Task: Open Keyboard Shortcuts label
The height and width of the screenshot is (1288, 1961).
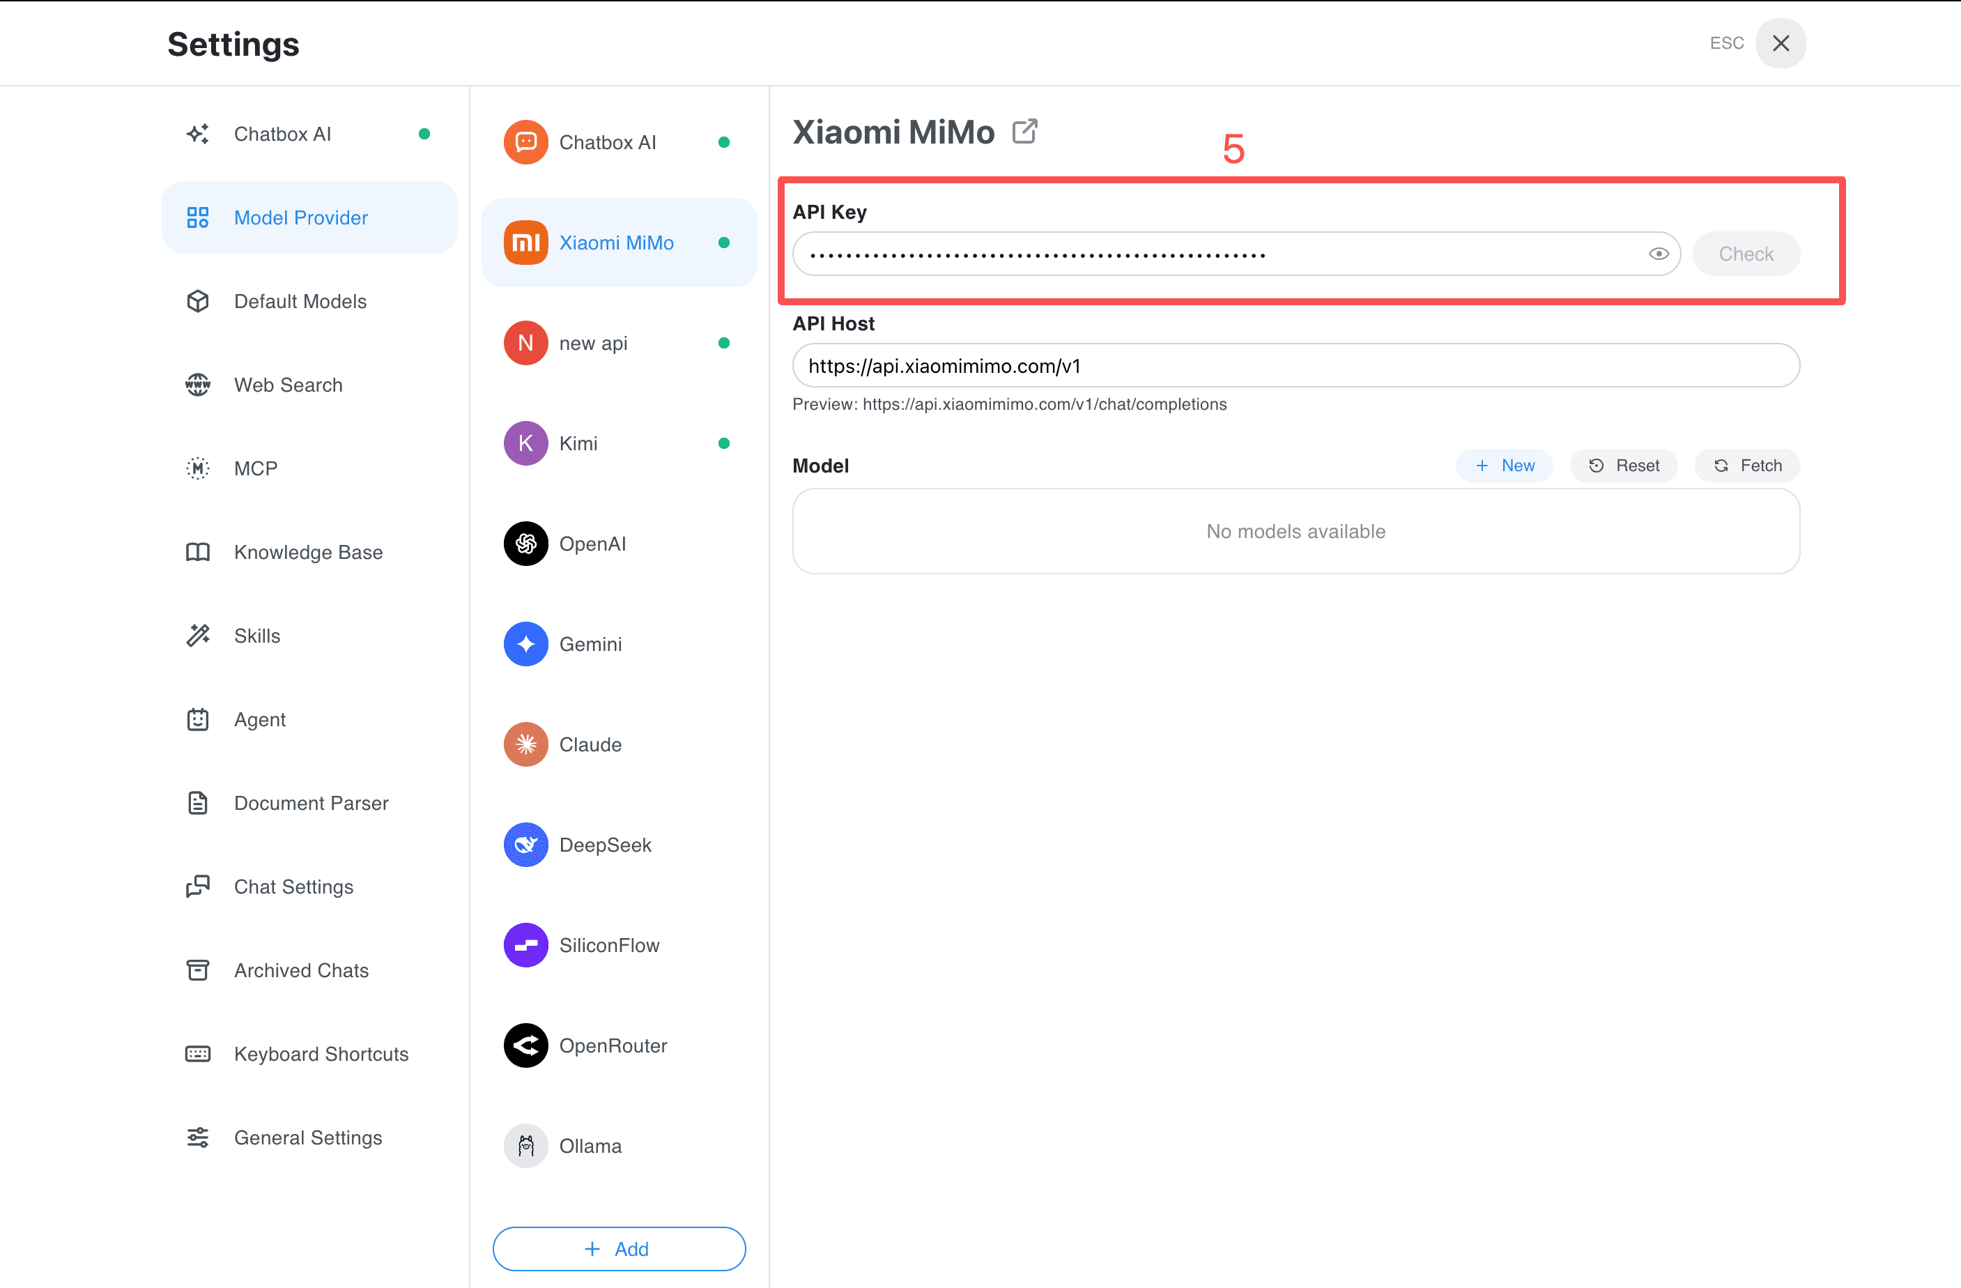Action: (321, 1054)
